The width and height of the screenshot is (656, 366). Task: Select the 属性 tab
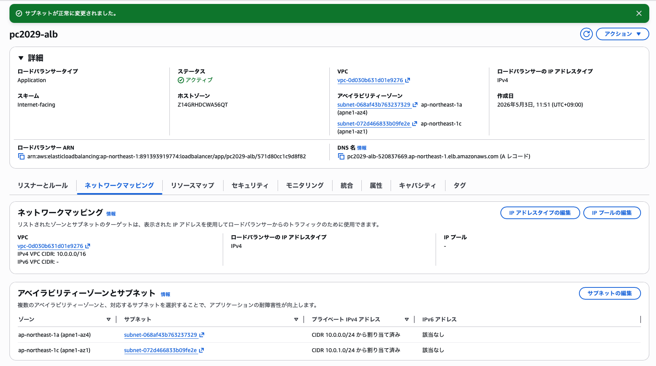[376, 186]
